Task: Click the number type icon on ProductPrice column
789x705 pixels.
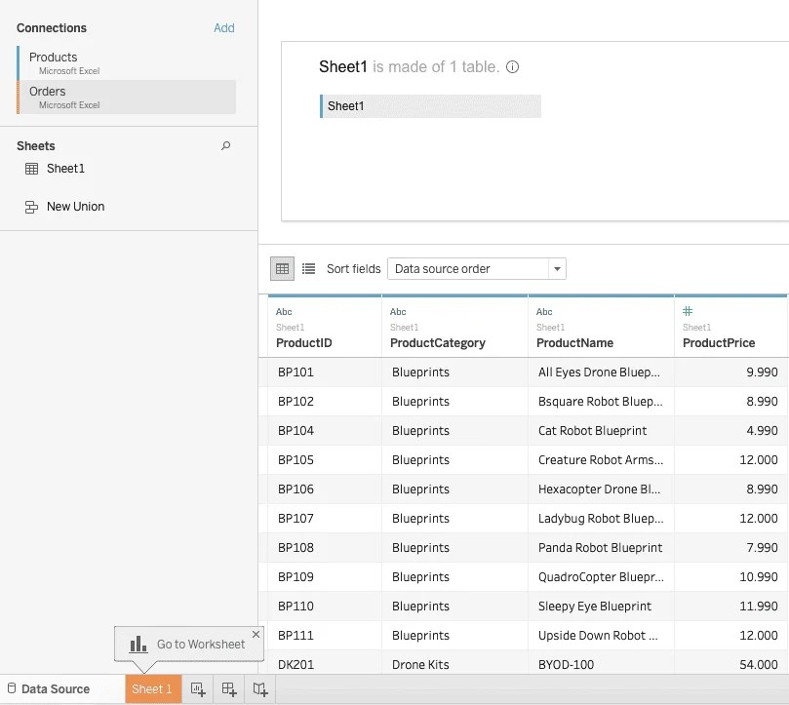Action: tap(686, 311)
